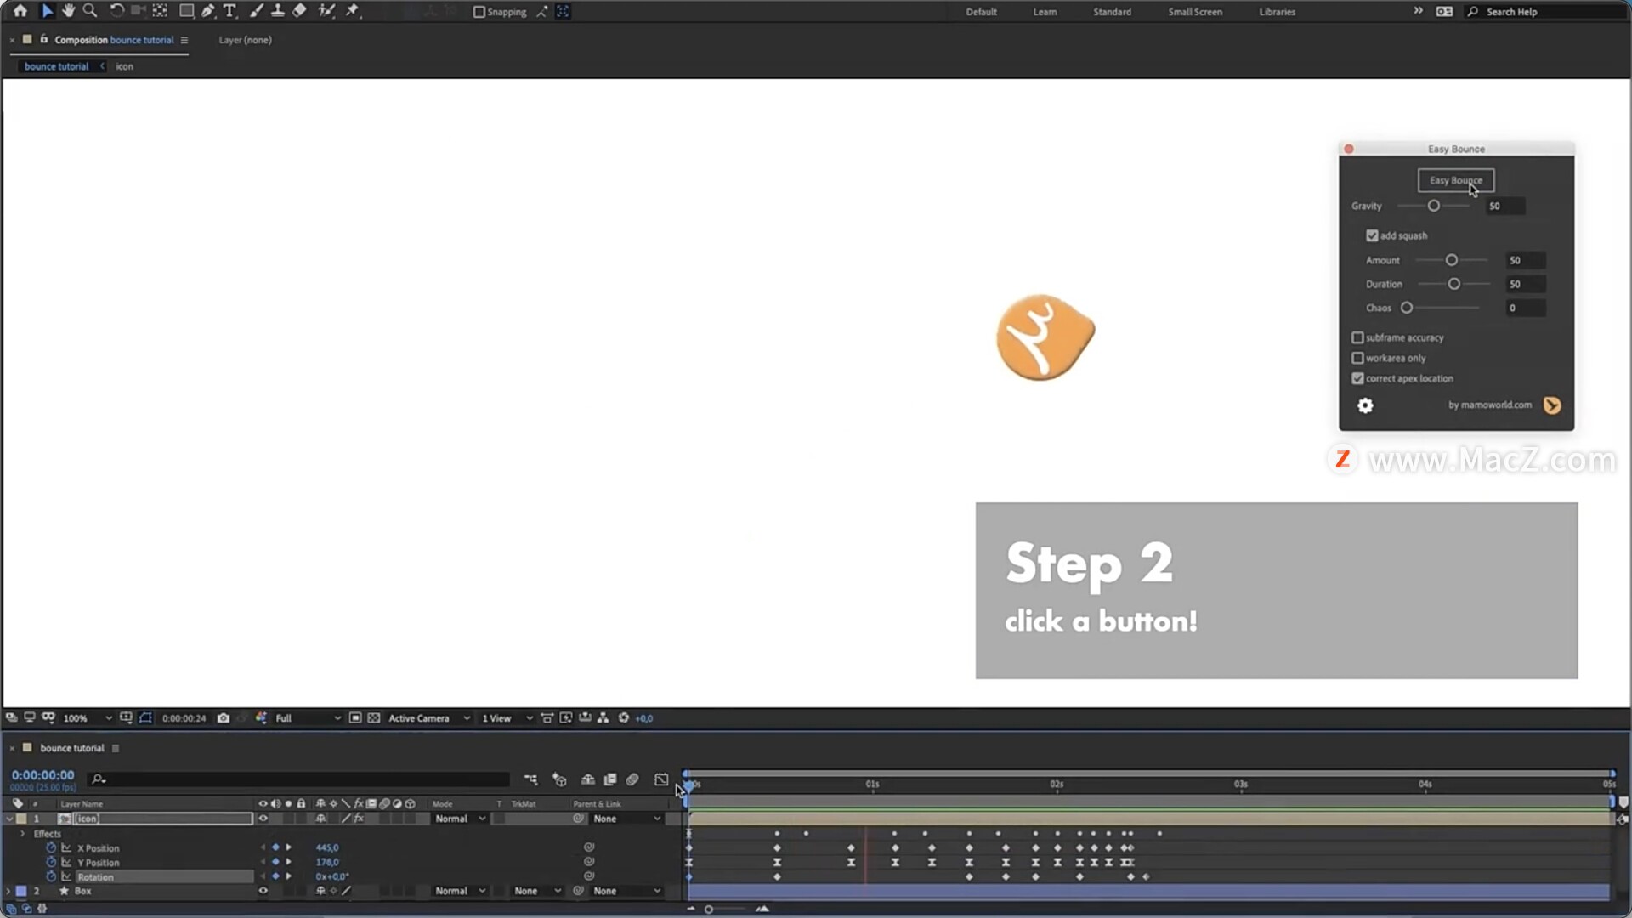The height and width of the screenshot is (918, 1632).
Task: Expand the Effects group under icon layer
Action: pos(23,834)
